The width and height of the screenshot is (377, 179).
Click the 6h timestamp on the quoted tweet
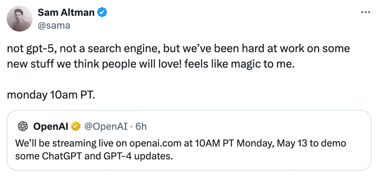tap(141, 126)
